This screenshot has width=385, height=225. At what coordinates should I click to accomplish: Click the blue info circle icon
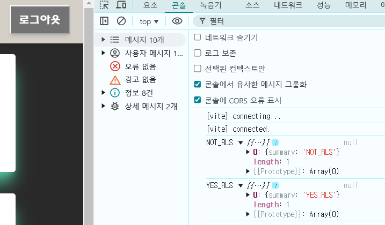click(x=115, y=93)
